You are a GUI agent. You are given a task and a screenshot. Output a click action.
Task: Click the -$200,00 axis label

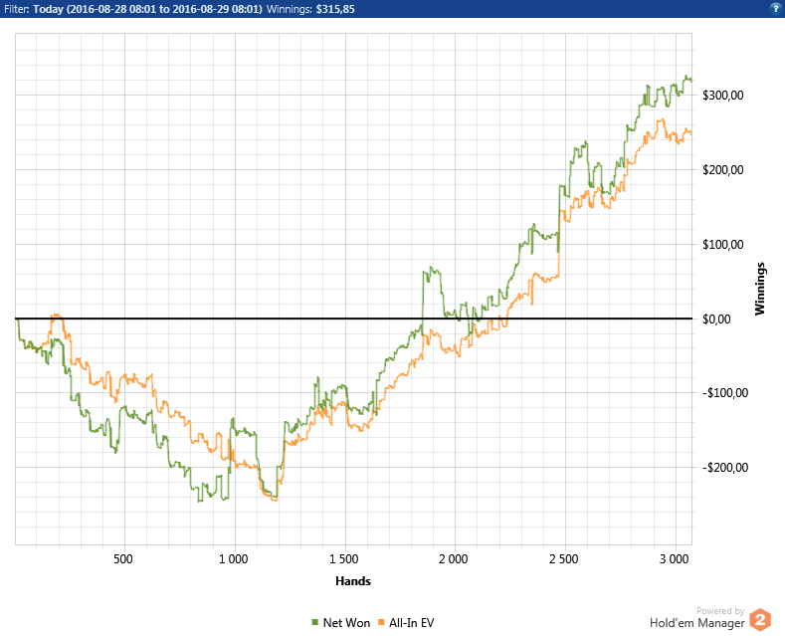tap(725, 468)
